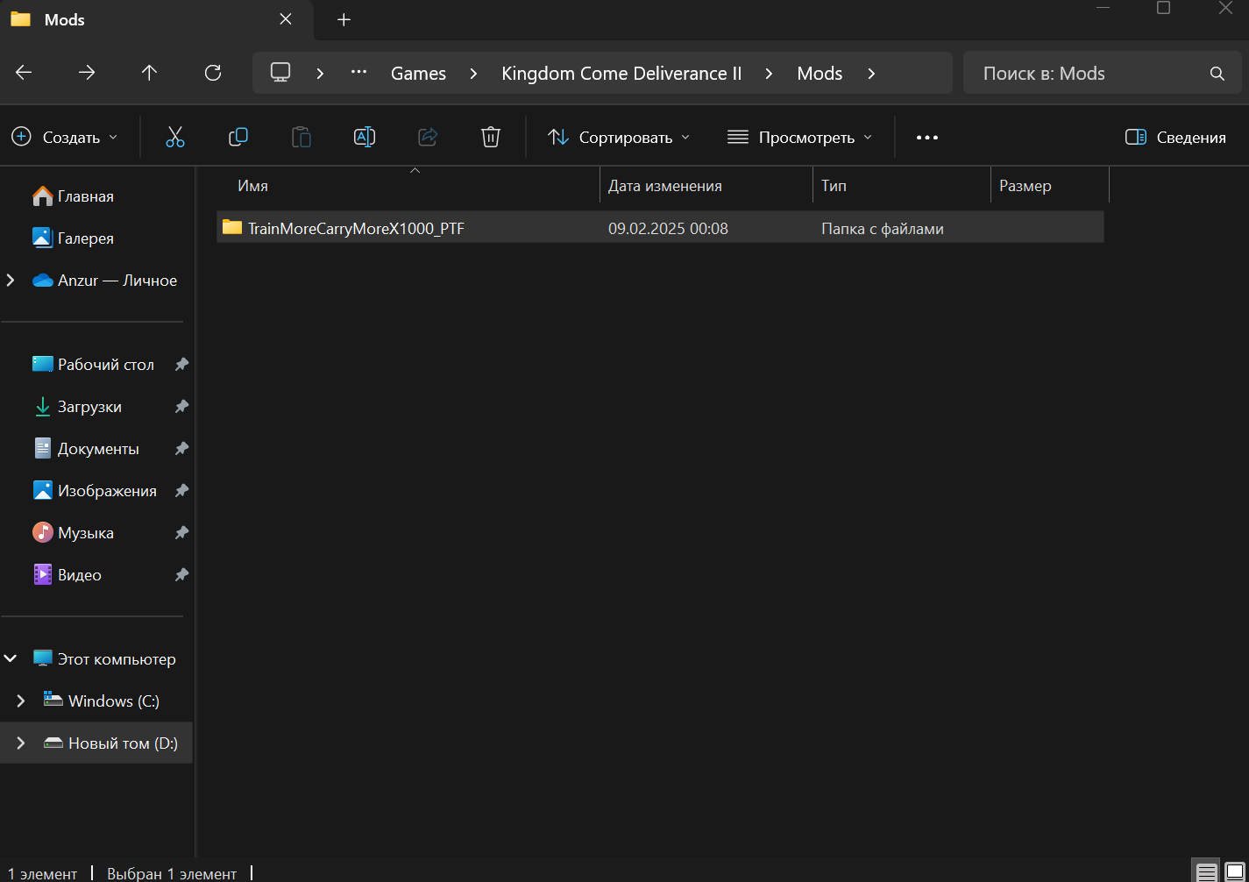
Task: Open a new tab with plus icon
Action: tap(344, 19)
